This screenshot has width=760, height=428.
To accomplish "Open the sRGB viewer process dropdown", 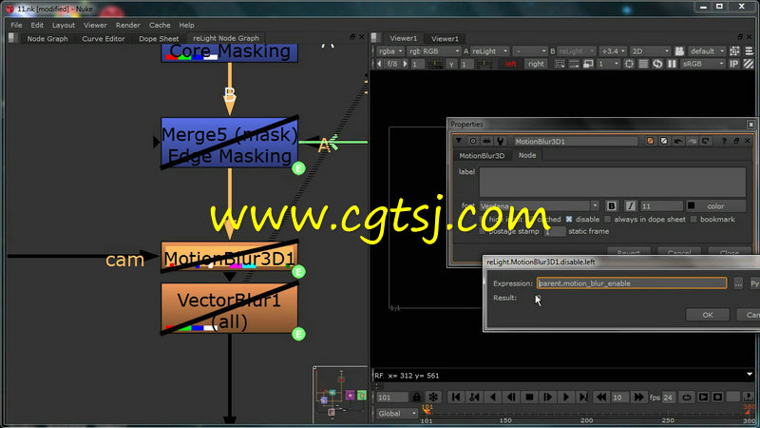I will tap(704, 64).
